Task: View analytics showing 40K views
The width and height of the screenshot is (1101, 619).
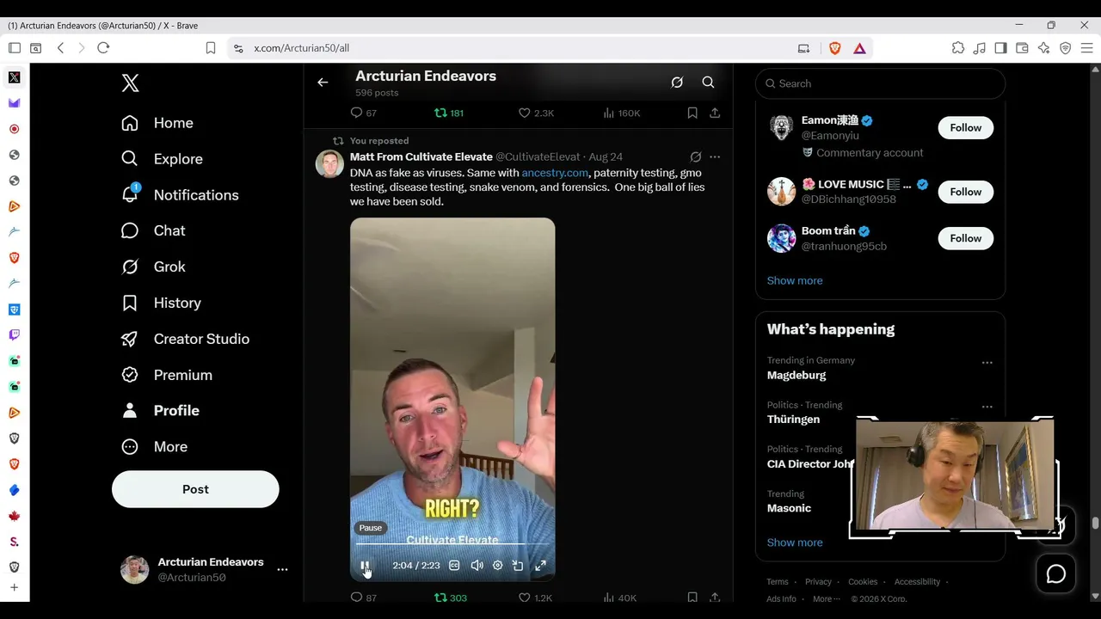Action: 619,598
